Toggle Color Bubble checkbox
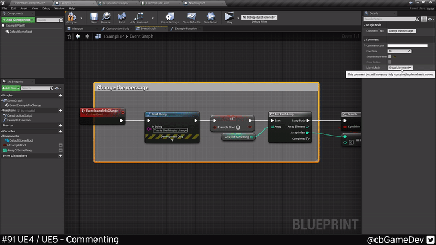Screen dimensions: 436x245 pos(390,62)
